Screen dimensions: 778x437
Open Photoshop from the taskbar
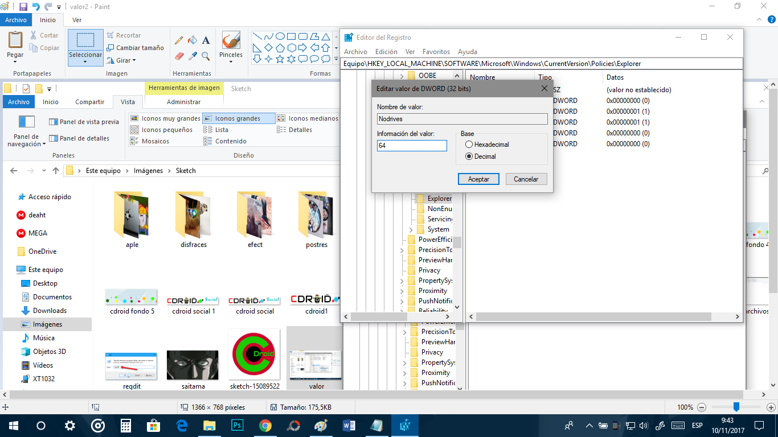click(238, 426)
